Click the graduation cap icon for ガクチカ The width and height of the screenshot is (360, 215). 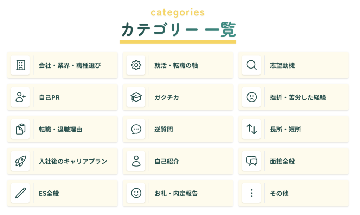point(136,97)
